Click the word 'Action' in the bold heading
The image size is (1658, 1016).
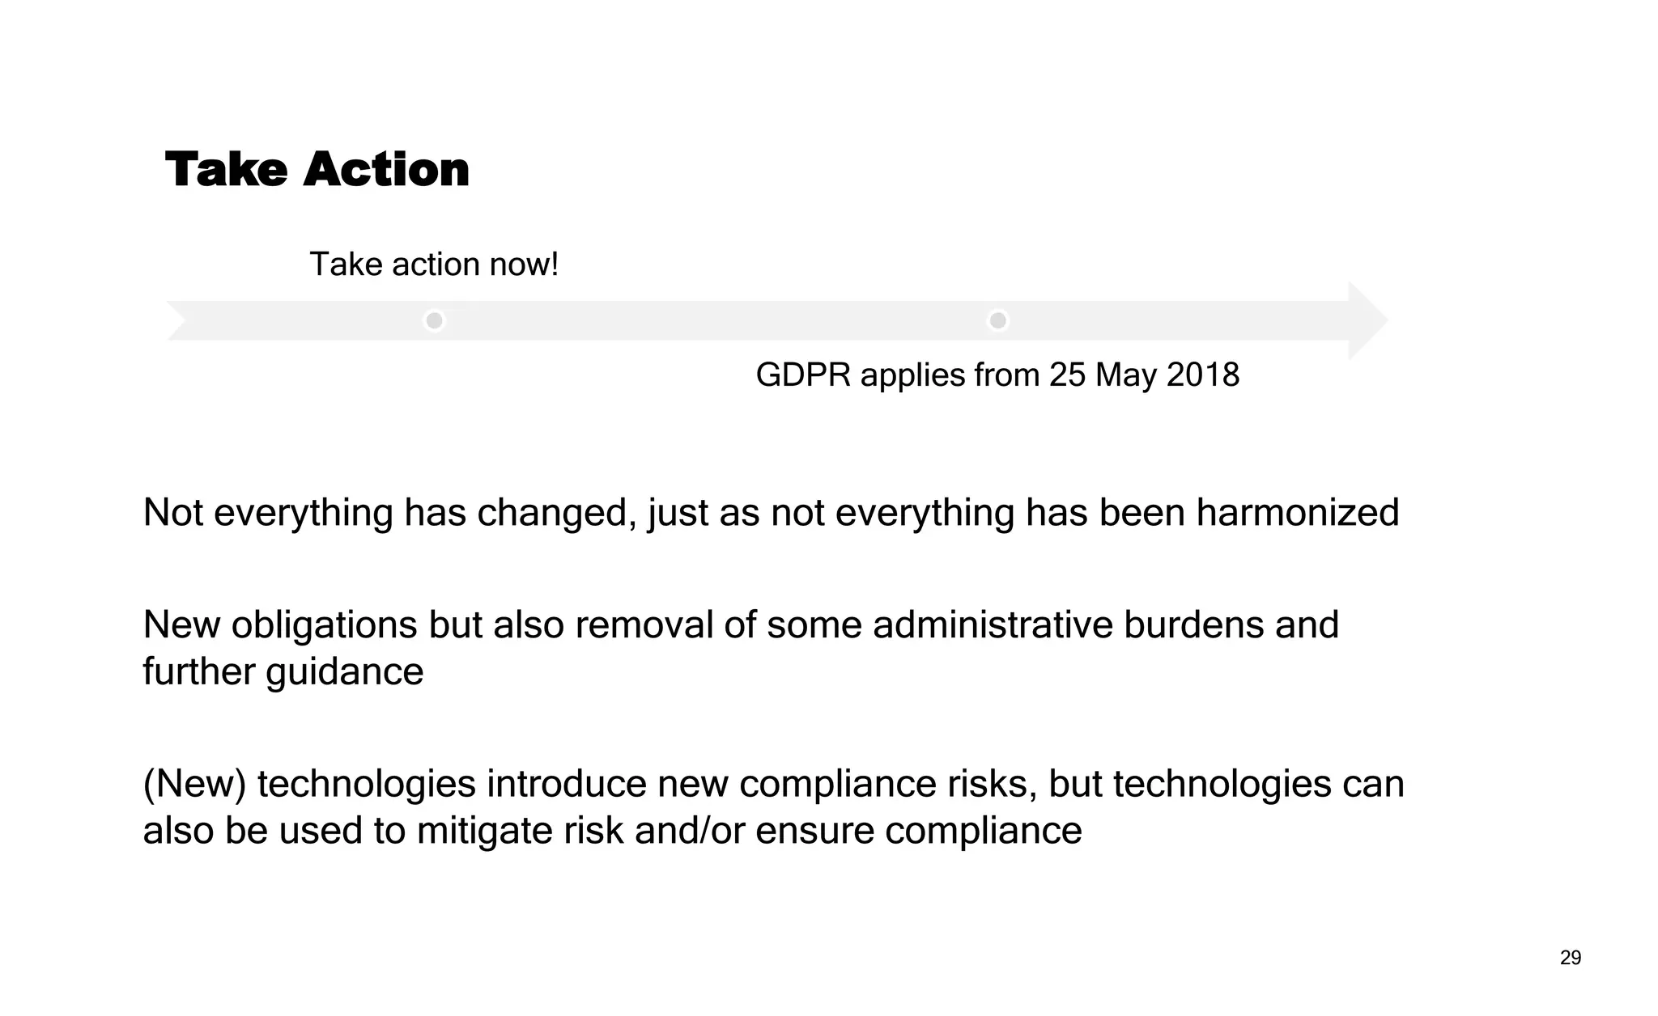tap(386, 170)
